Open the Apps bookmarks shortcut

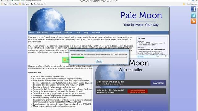click(x=4, y=4)
